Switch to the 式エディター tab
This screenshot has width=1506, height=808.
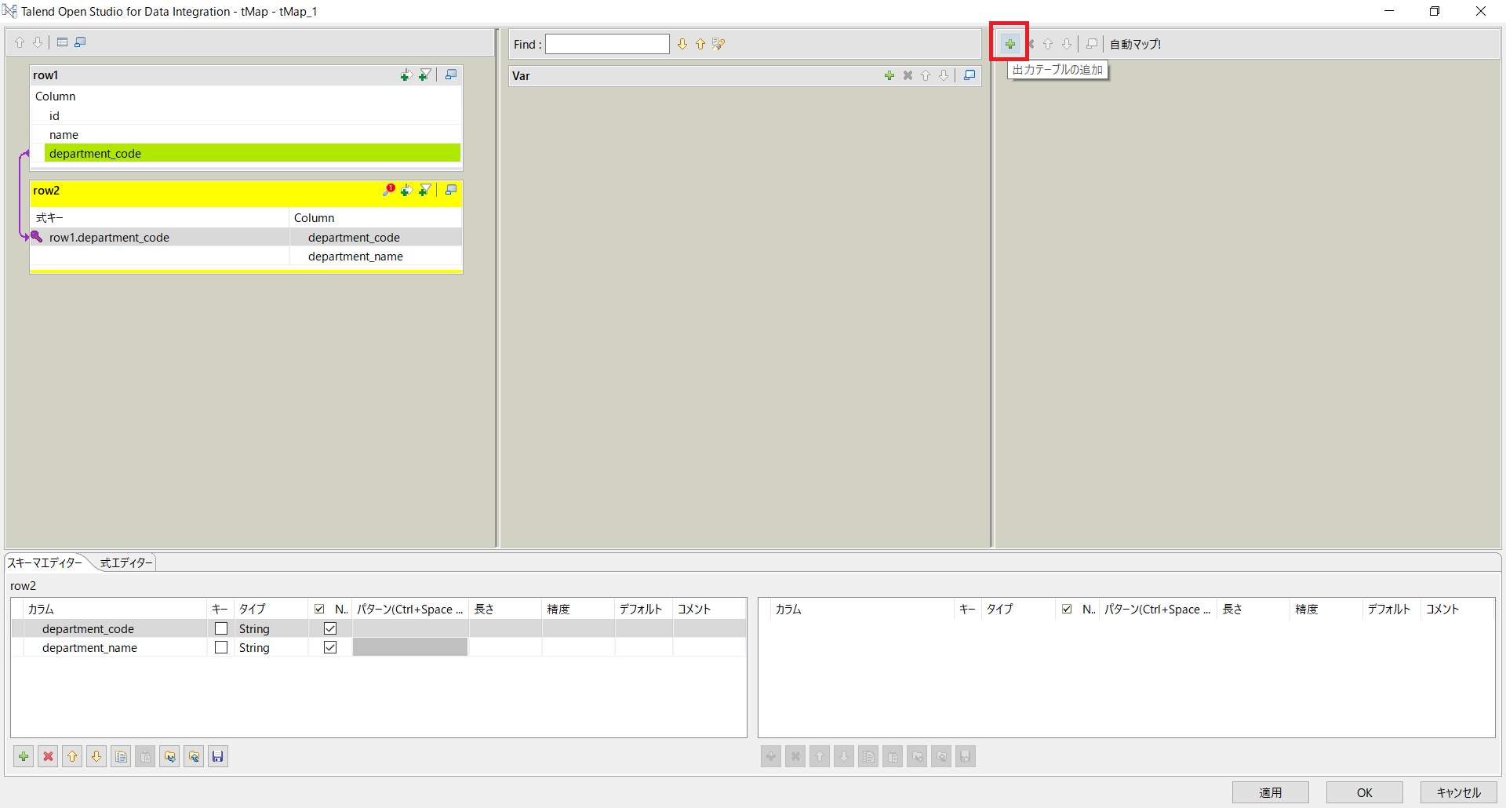point(125,562)
